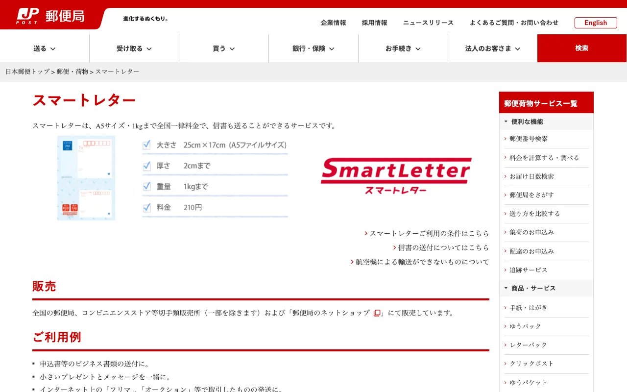The width and height of the screenshot is (627, 392).
Task: Click the 販売 section heading
Action: pyautogui.click(x=44, y=287)
